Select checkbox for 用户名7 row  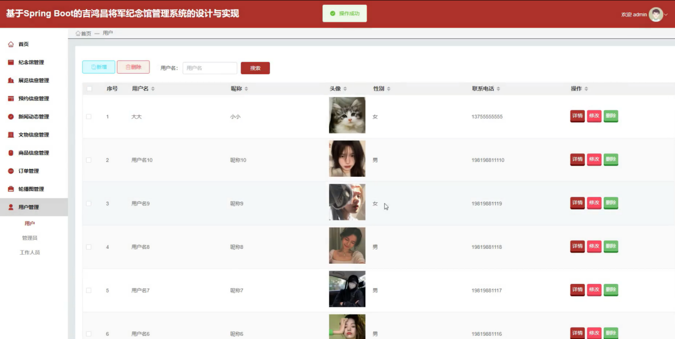[89, 291]
